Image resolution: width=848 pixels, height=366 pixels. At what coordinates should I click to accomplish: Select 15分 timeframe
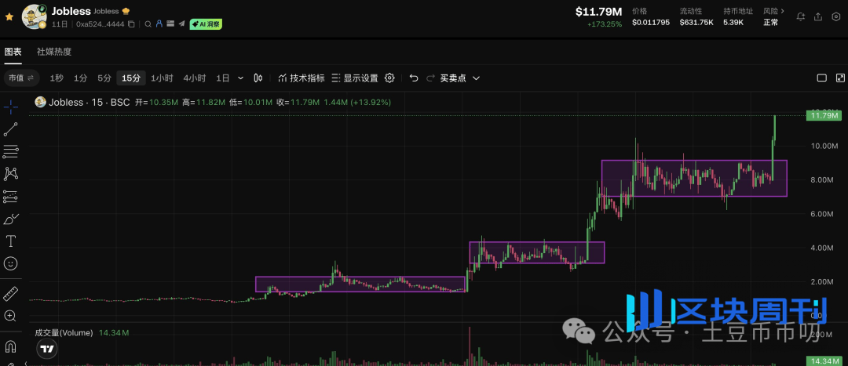[131, 78]
